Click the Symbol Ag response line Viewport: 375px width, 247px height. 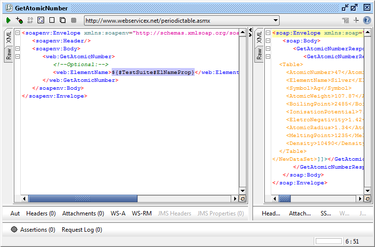[319, 88]
